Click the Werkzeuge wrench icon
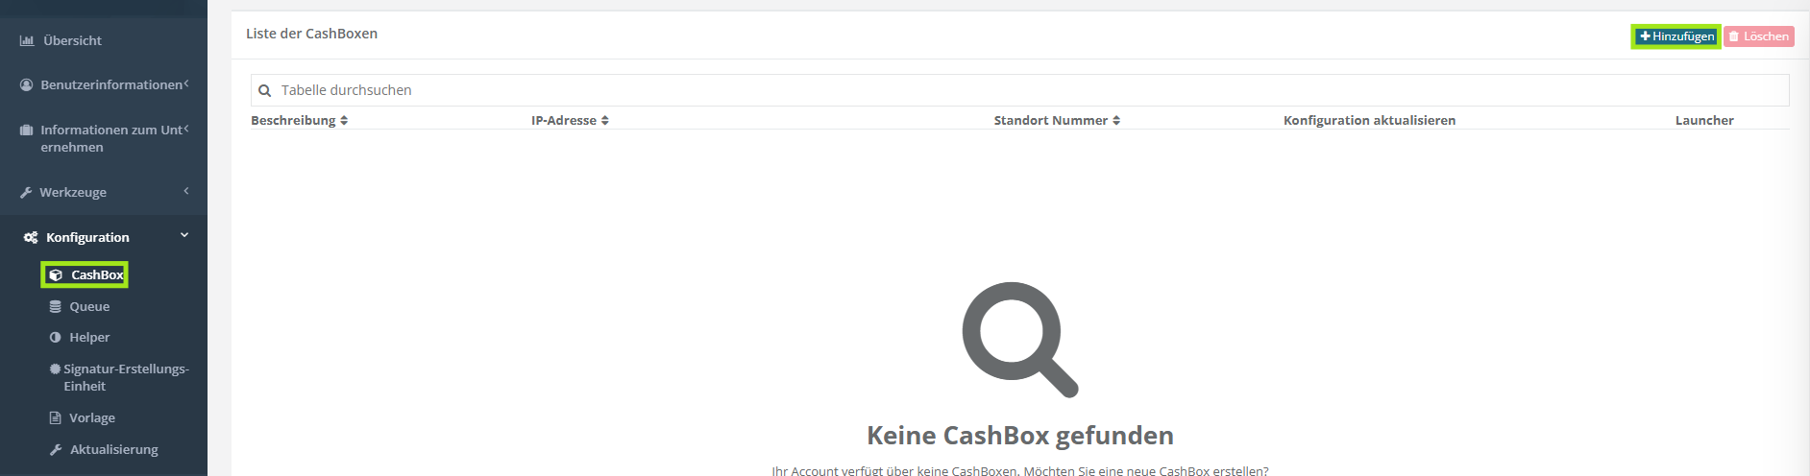The image size is (1810, 476). (x=26, y=193)
